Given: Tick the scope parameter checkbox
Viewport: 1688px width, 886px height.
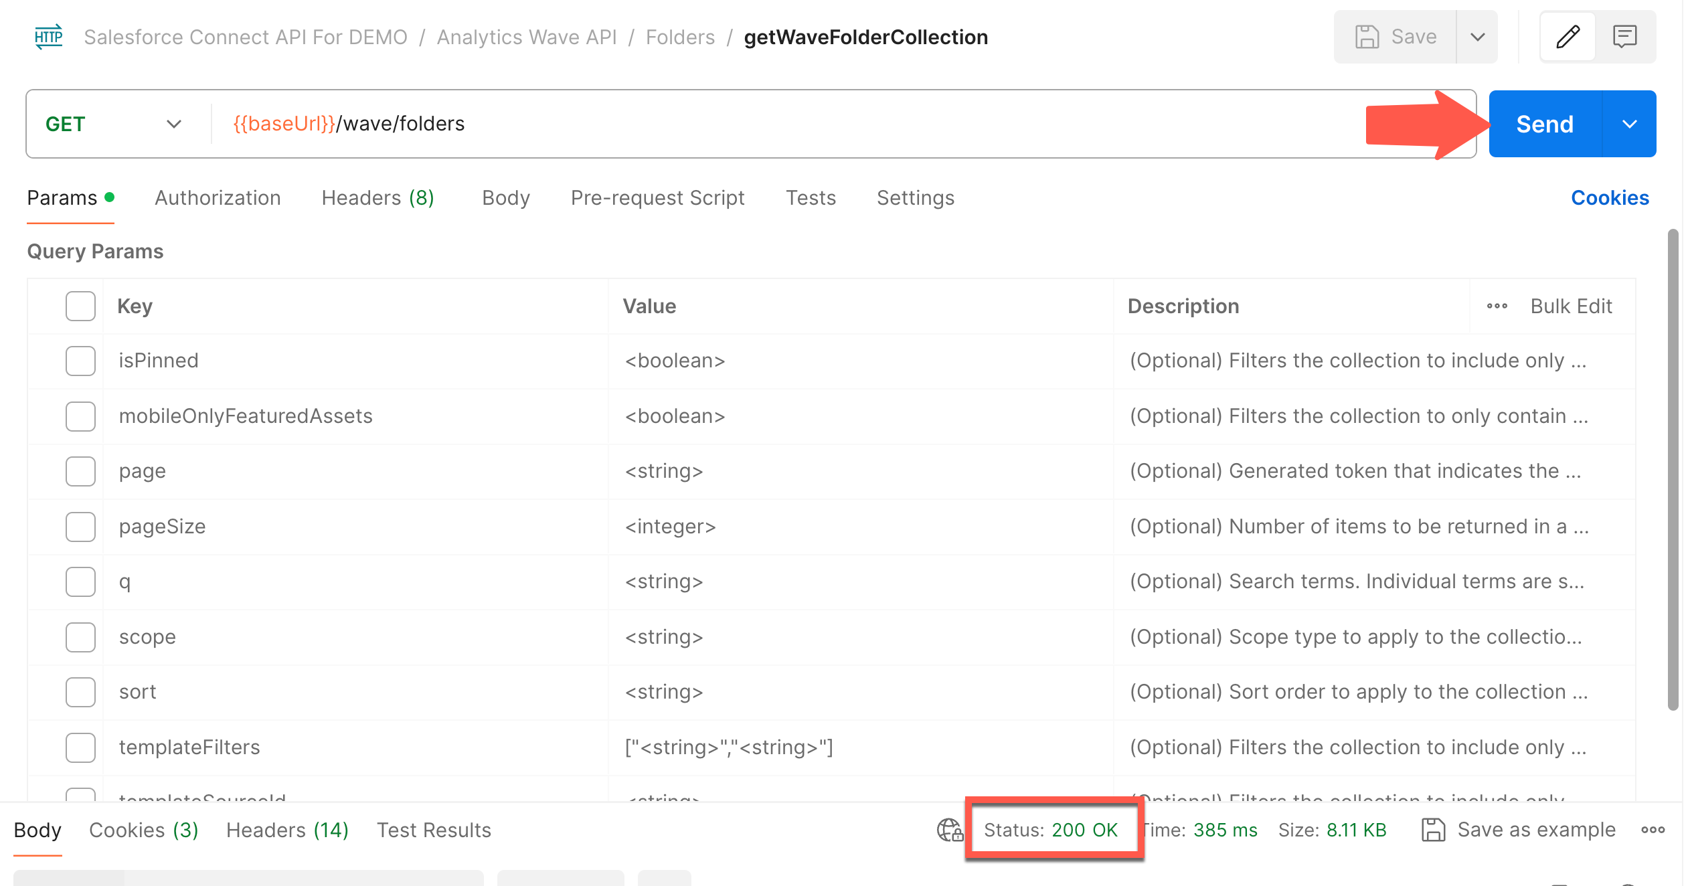Looking at the screenshot, I should point(80,637).
